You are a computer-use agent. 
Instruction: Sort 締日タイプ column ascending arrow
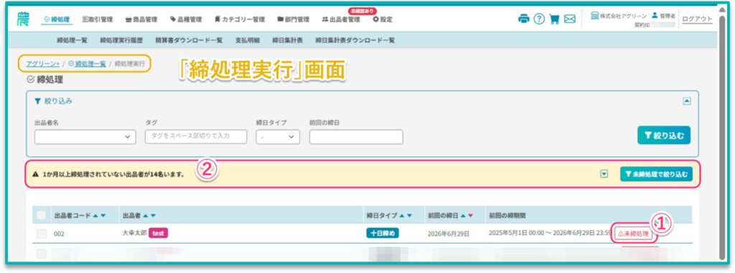coord(402,216)
